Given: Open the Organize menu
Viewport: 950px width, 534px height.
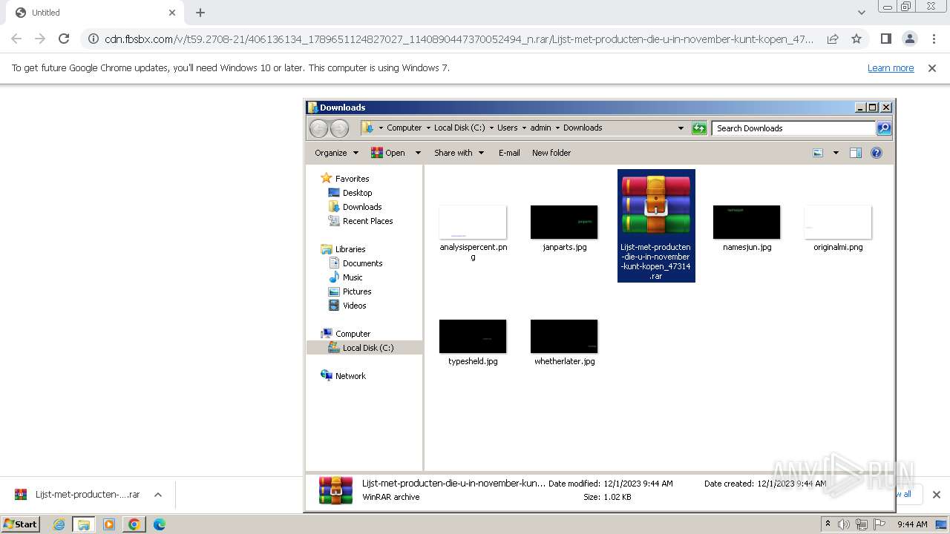Looking at the screenshot, I should [336, 153].
